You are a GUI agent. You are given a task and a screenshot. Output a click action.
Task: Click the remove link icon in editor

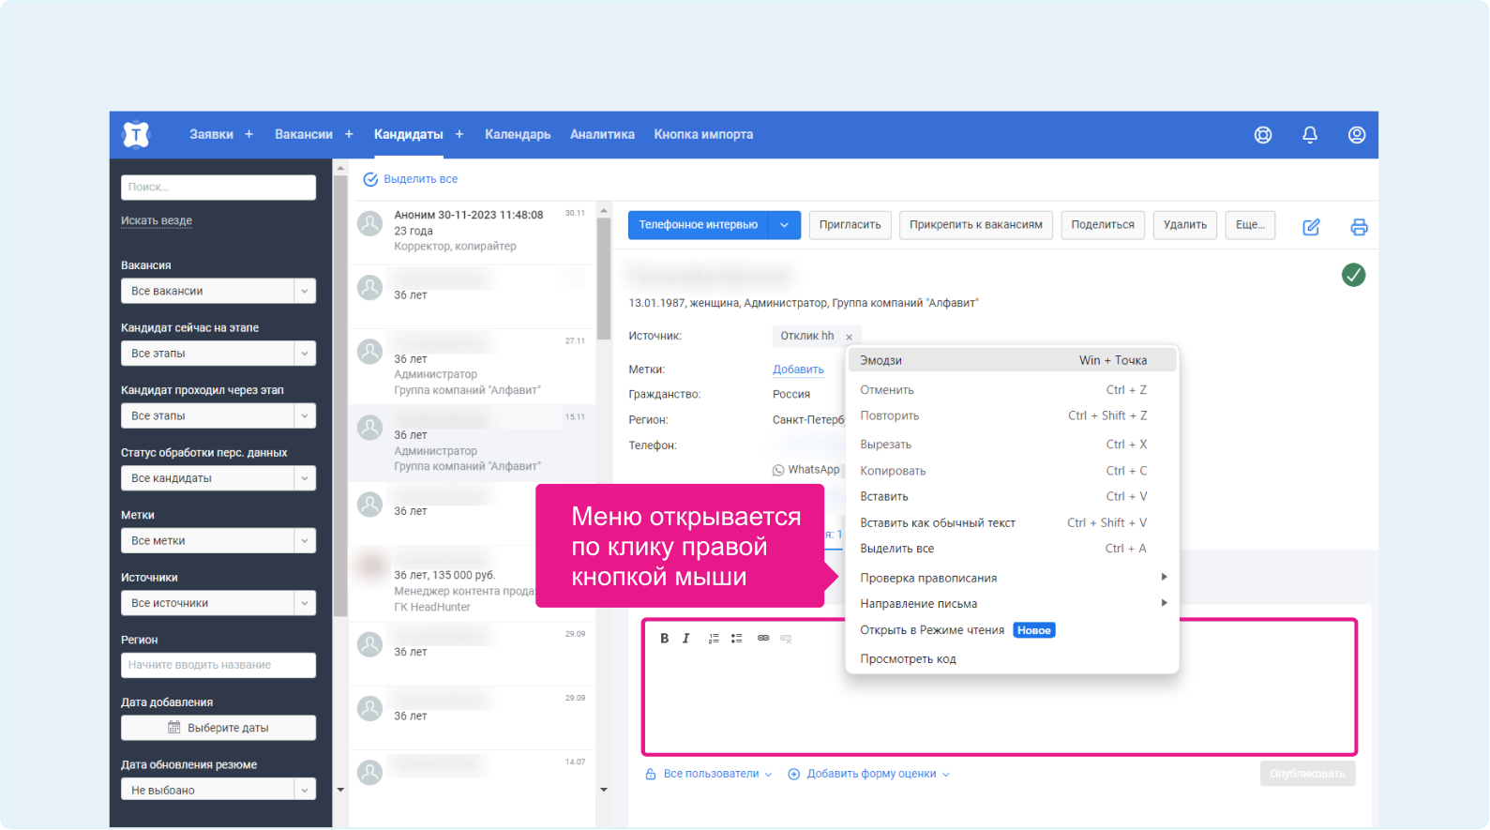[x=786, y=639]
